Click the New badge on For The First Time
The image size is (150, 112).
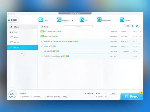(x=42, y=31)
